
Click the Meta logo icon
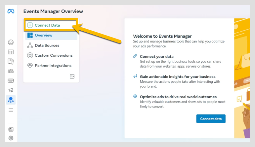11,11
